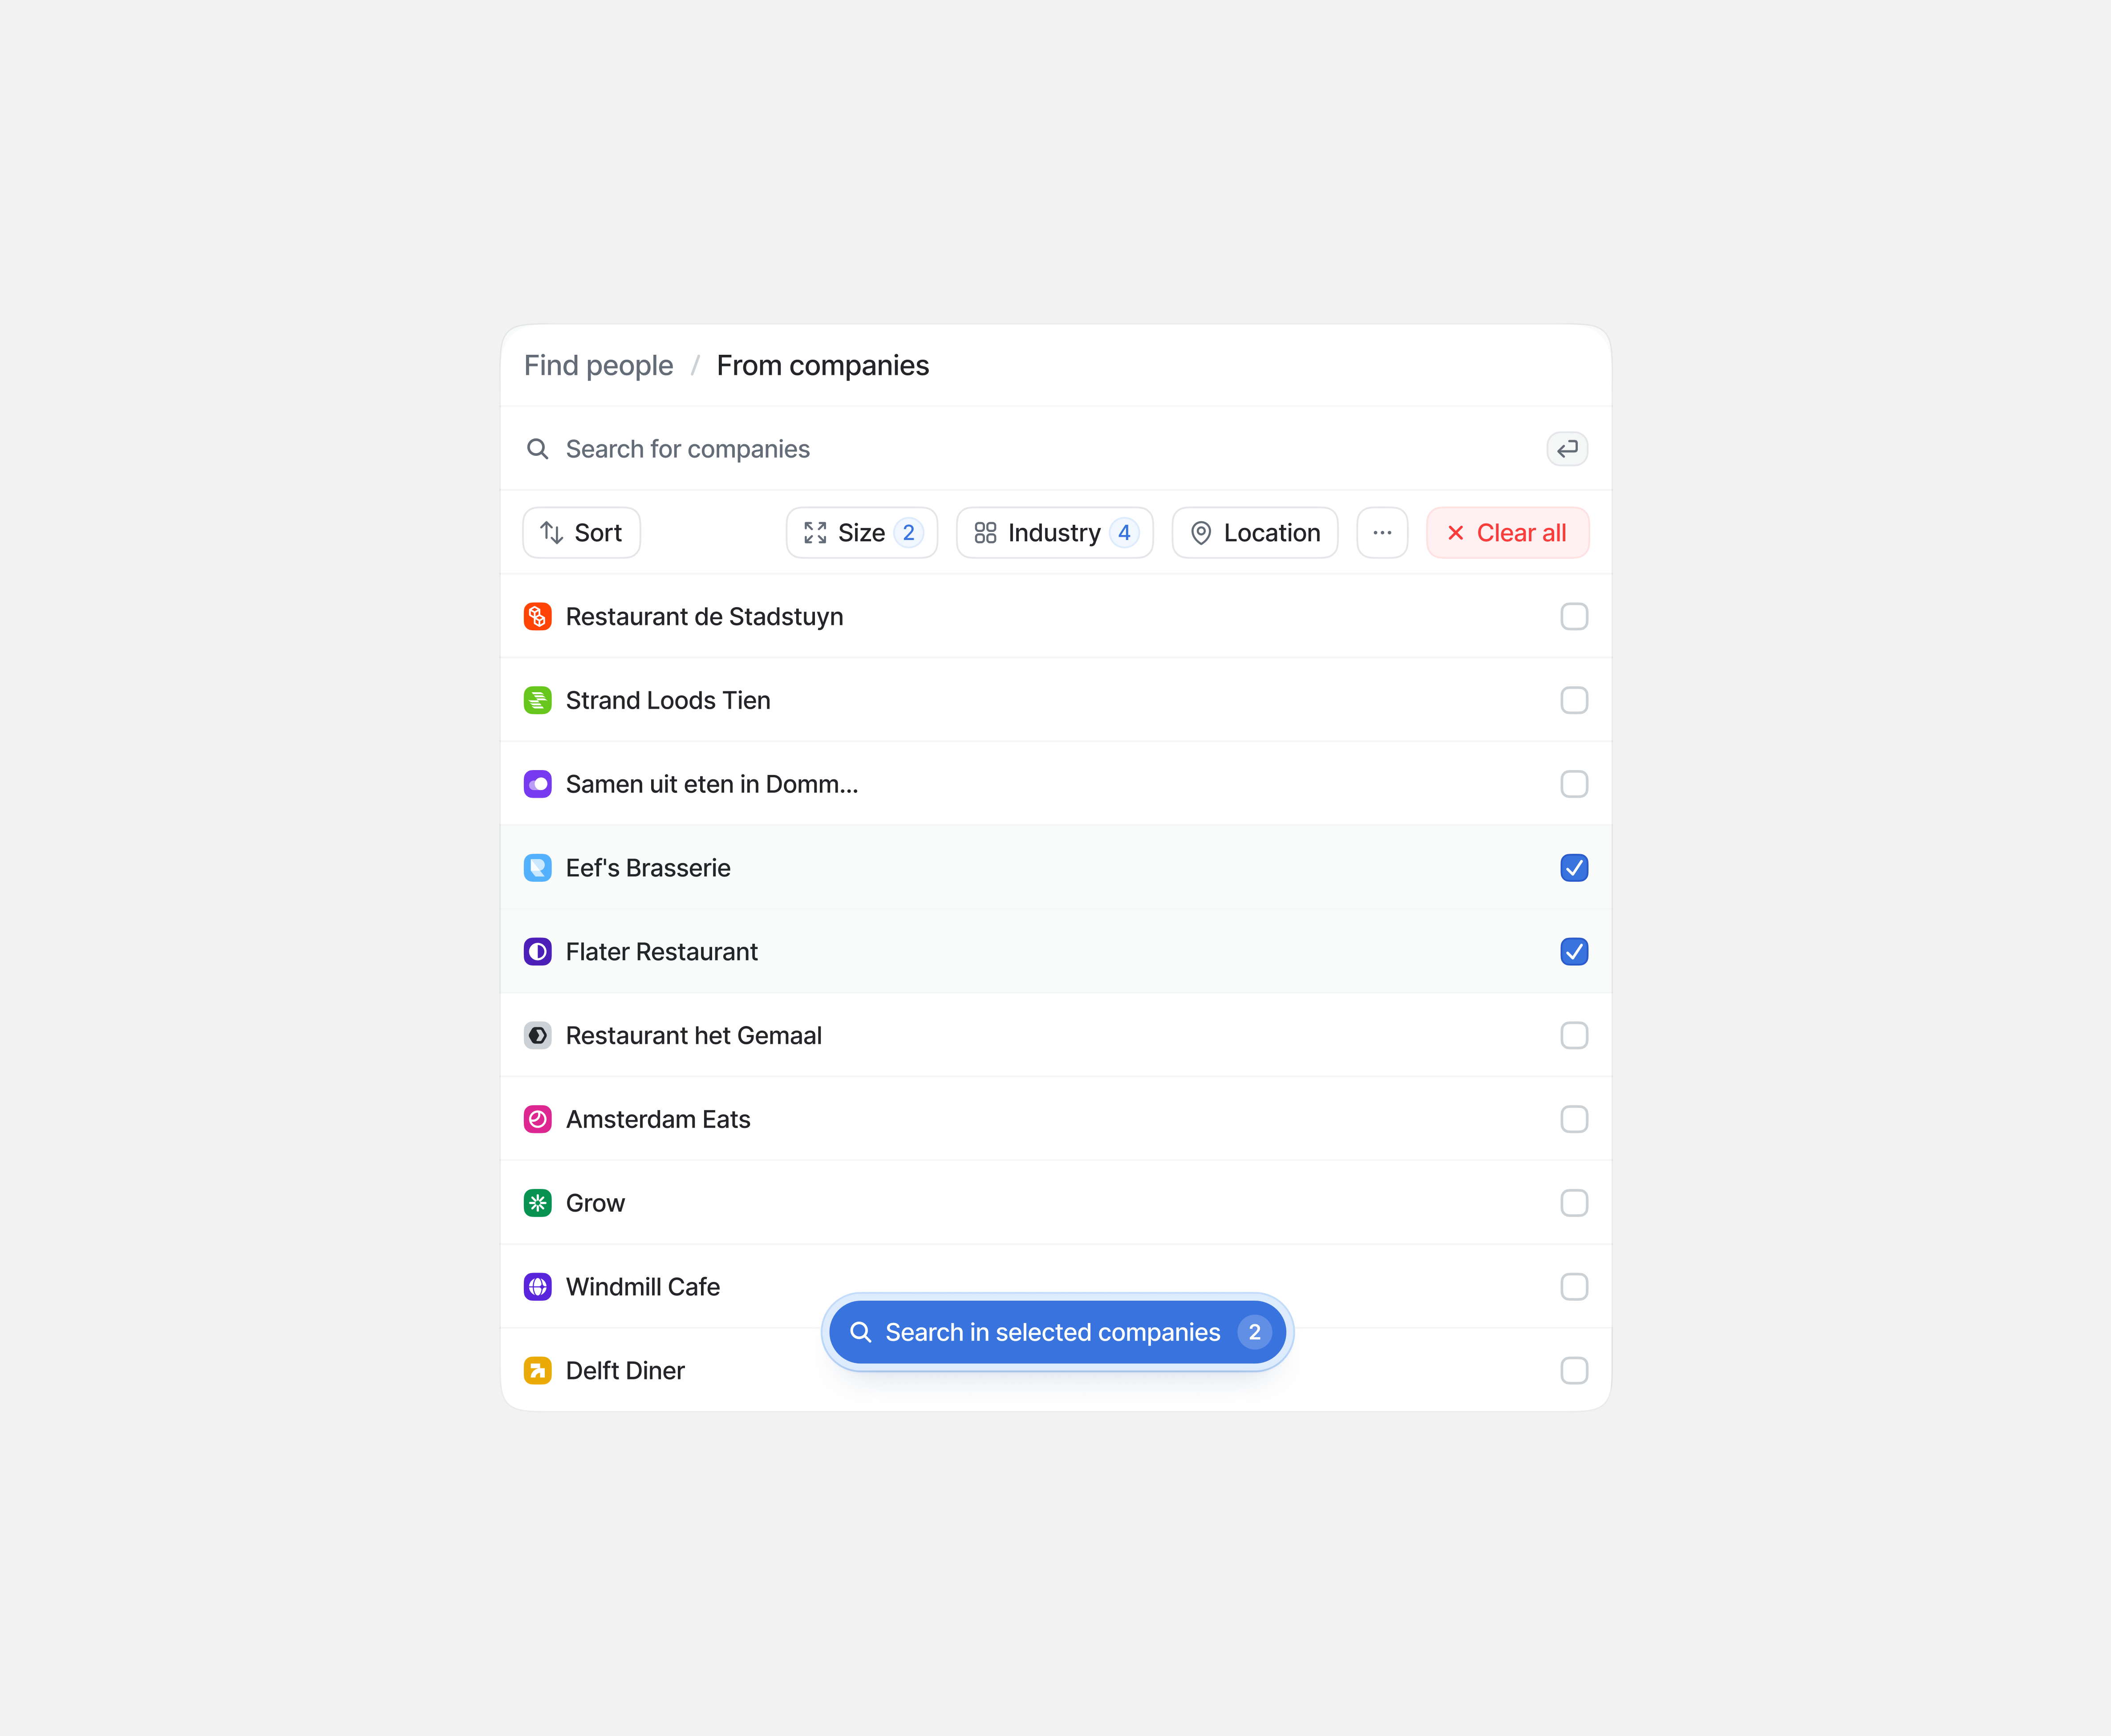The image size is (2111, 1736).
Task: Uncheck Eef's Brasserie selection
Action: coord(1574,868)
